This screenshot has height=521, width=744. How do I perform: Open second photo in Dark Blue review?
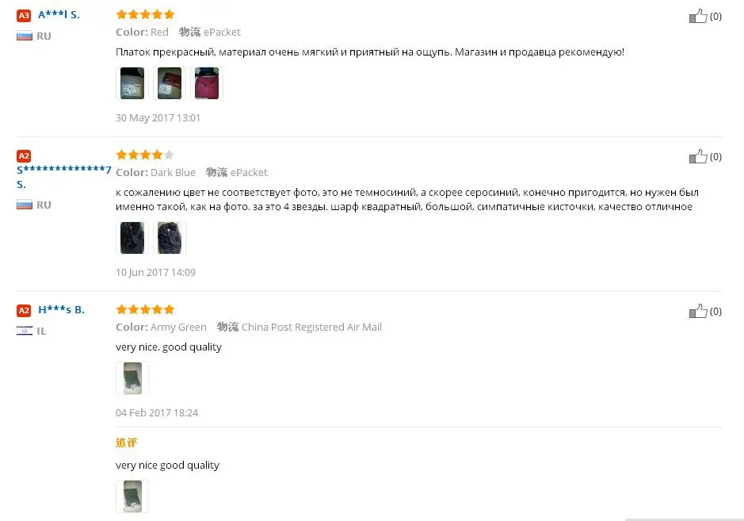pyautogui.click(x=170, y=237)
